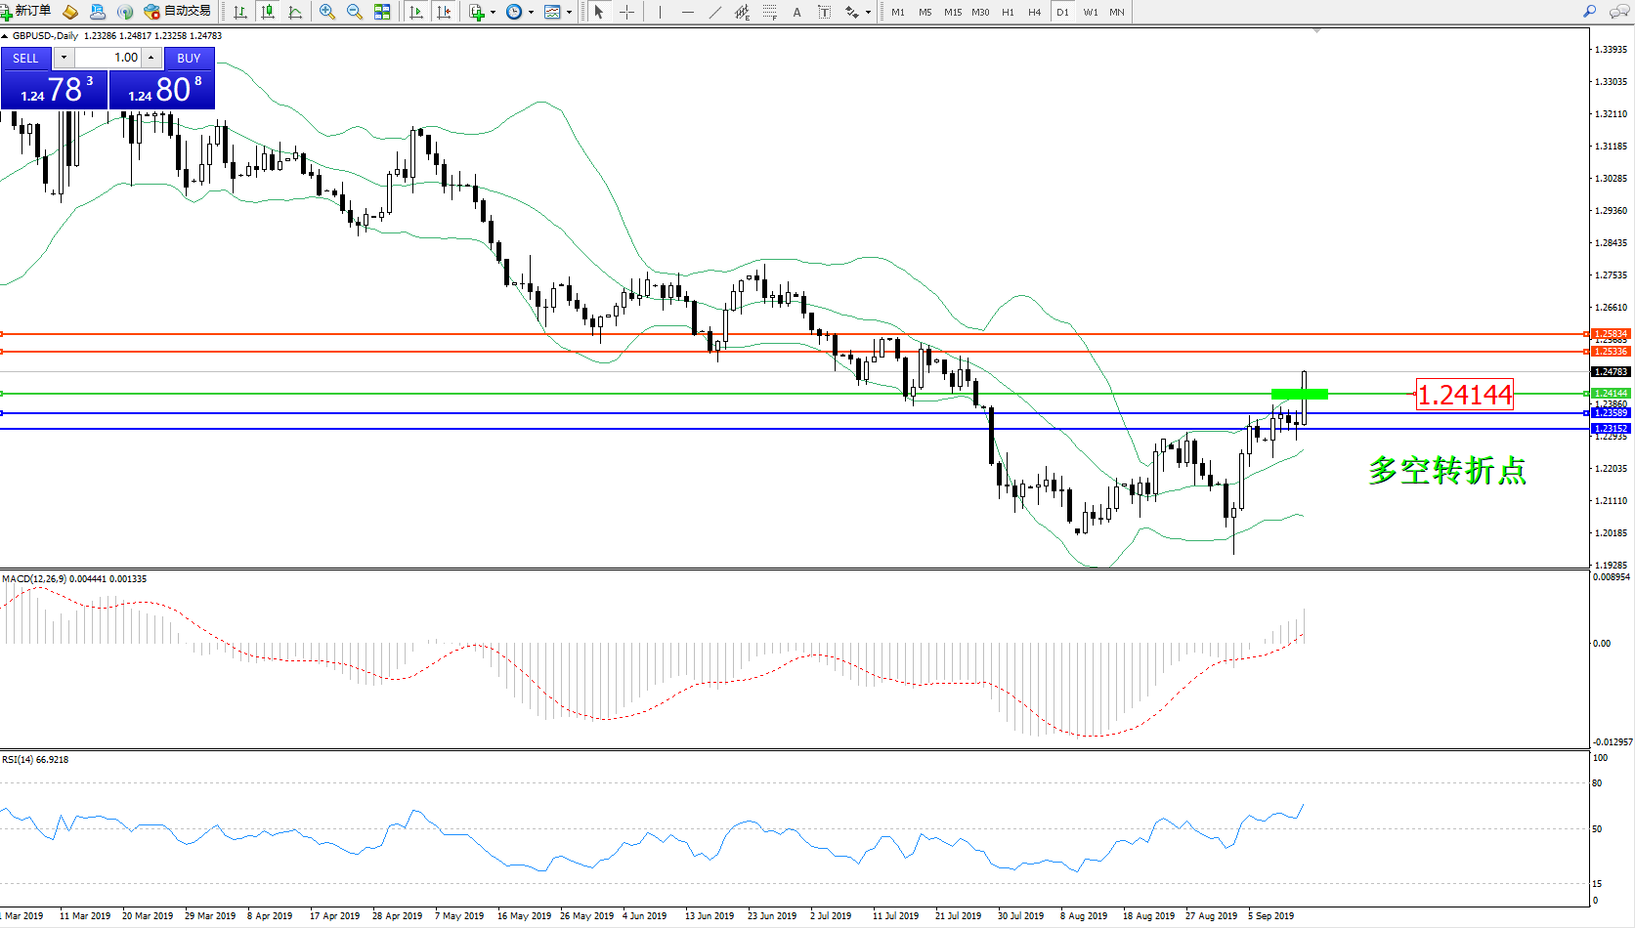Switch chart to bar chart mode

tap(240, 12)
